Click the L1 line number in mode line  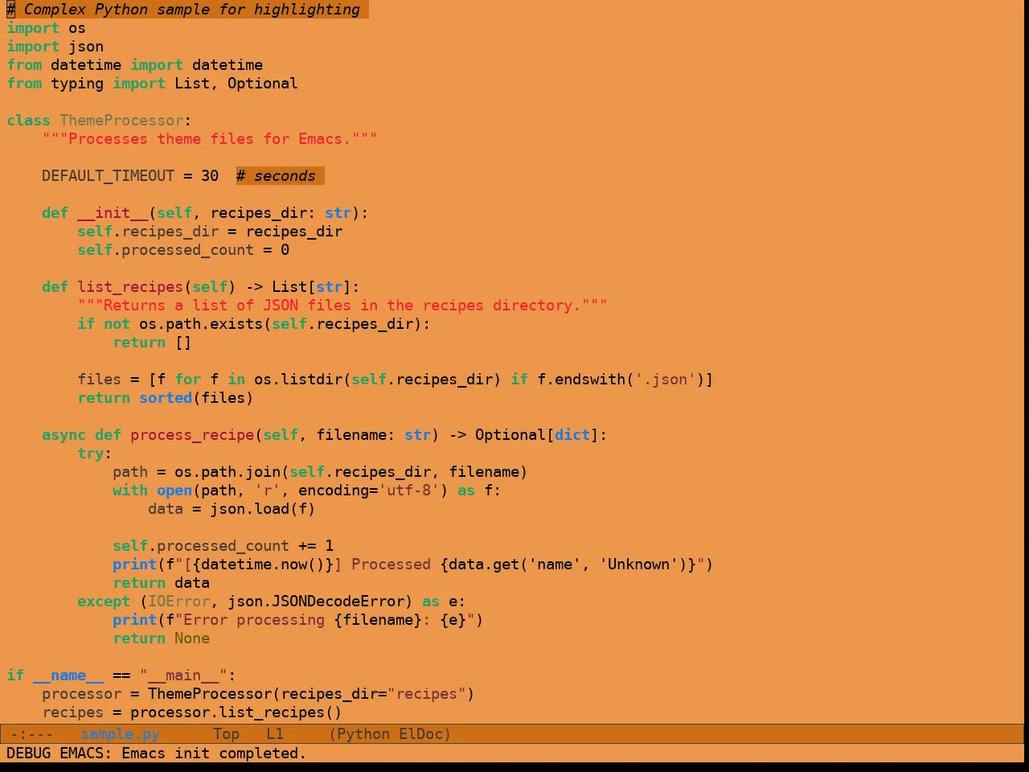click(x=275, y=734)
